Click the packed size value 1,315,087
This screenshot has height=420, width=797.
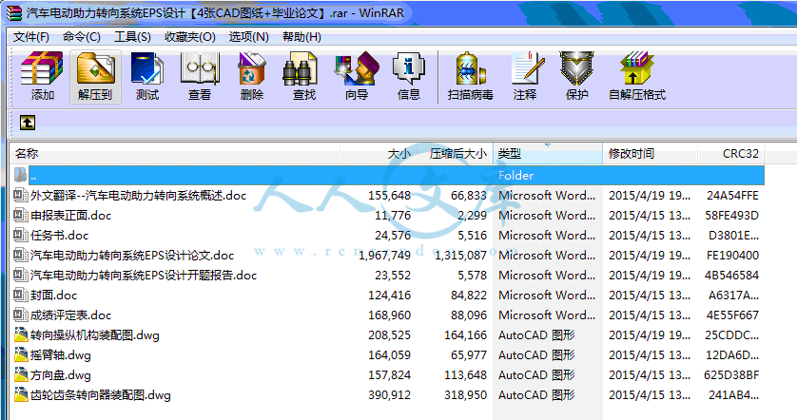pyautogui.click(x=460, y=256)
